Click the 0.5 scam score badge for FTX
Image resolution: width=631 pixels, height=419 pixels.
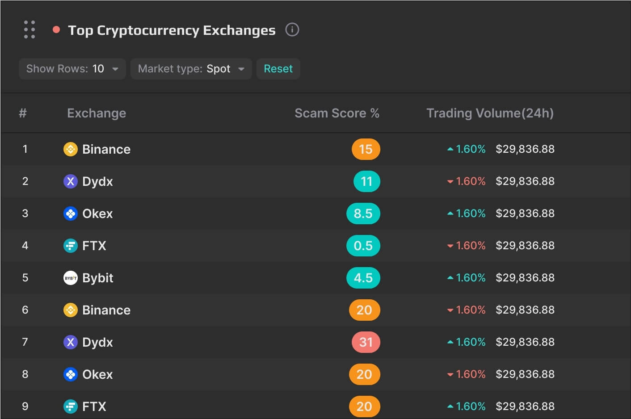(363, 246)
